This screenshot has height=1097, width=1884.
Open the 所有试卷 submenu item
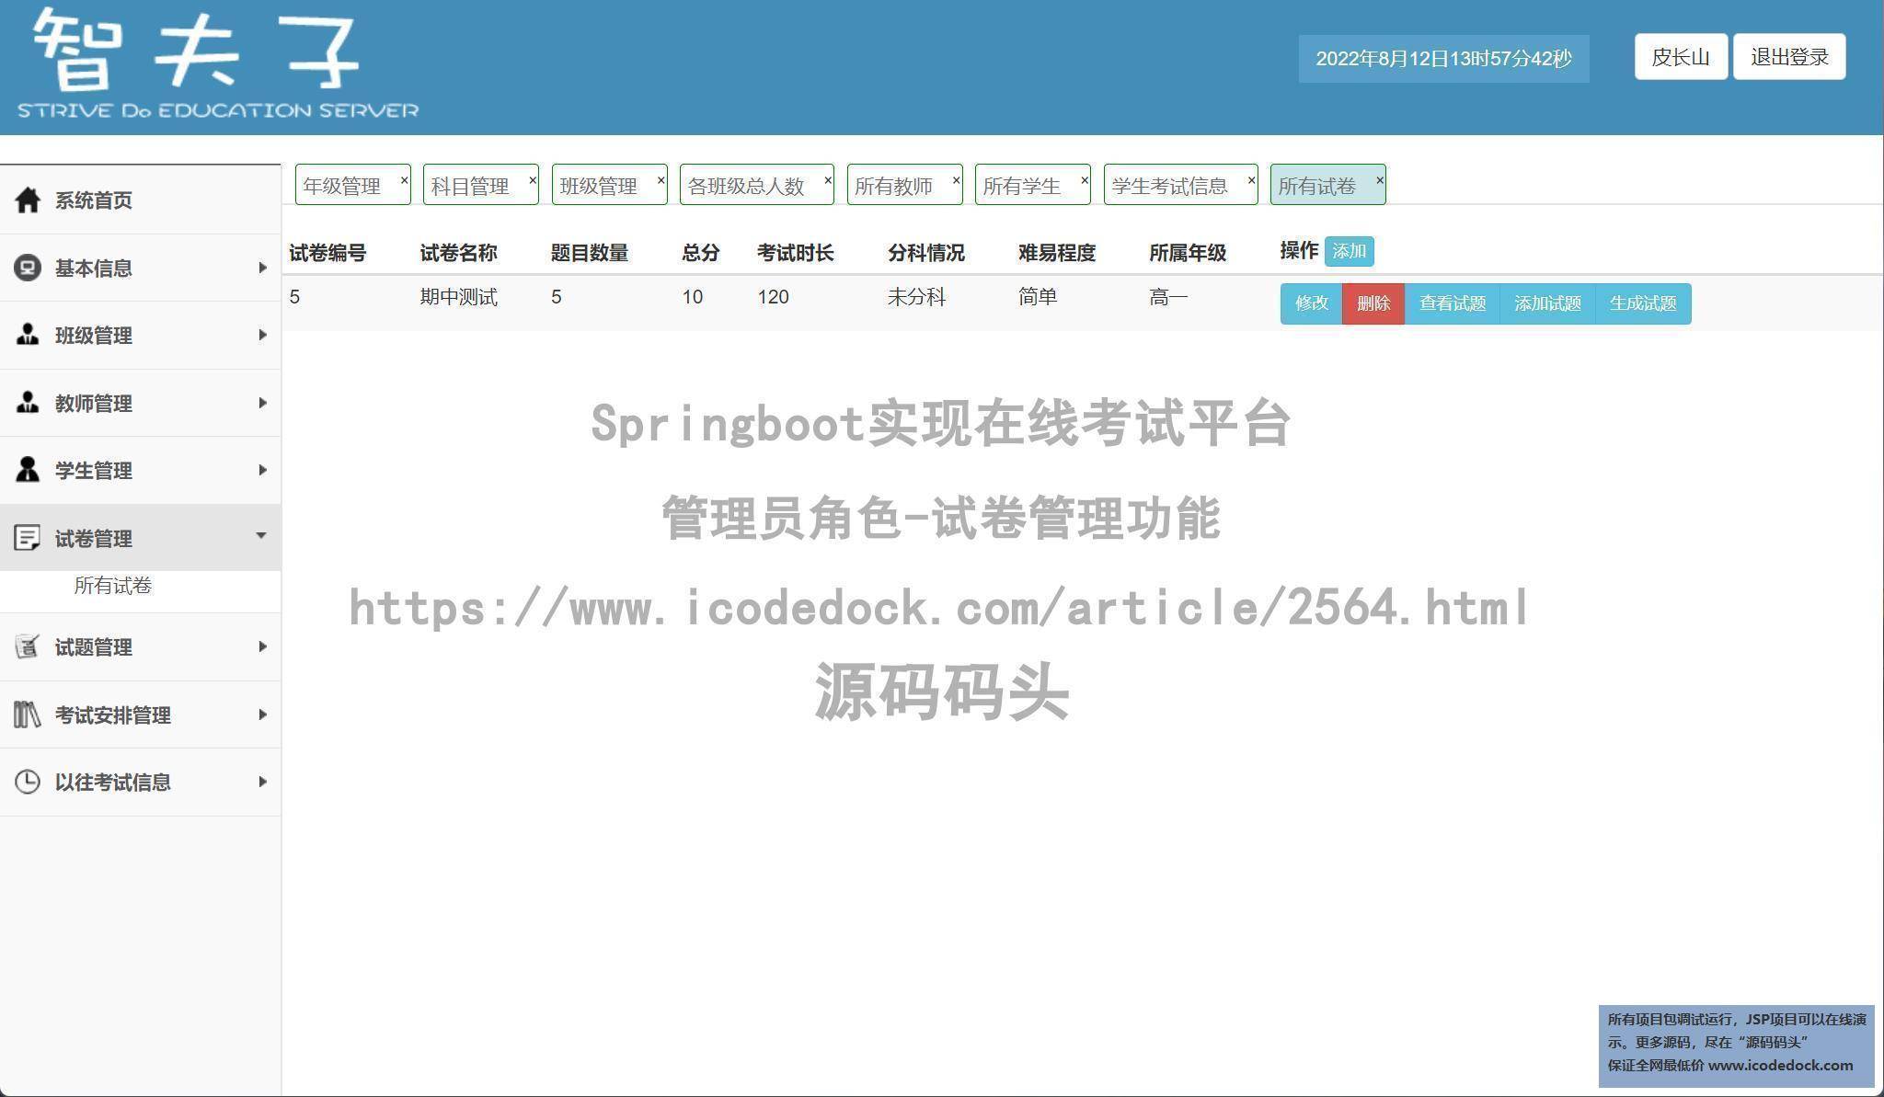click(112, 586)
